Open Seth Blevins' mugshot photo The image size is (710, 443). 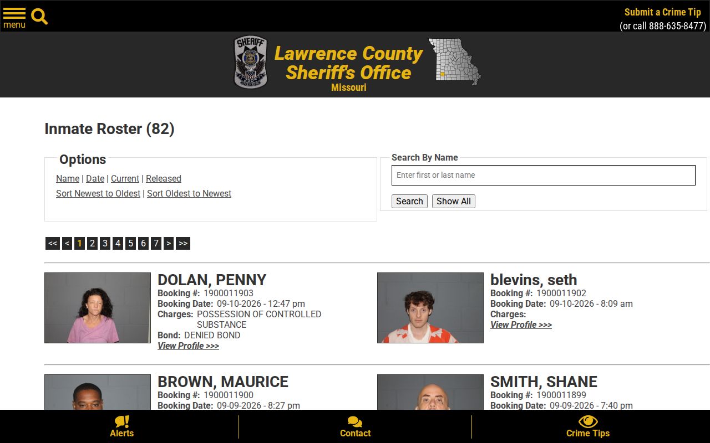point(430,308)
